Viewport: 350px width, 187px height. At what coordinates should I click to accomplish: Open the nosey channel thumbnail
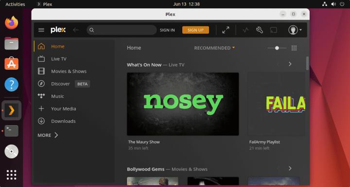click(183, 104)
